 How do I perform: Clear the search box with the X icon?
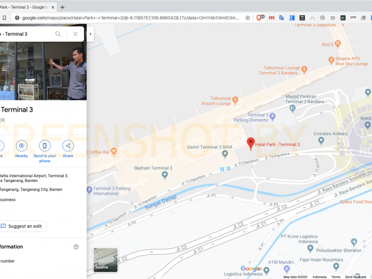pyautogui.click(x=76, y=34)
